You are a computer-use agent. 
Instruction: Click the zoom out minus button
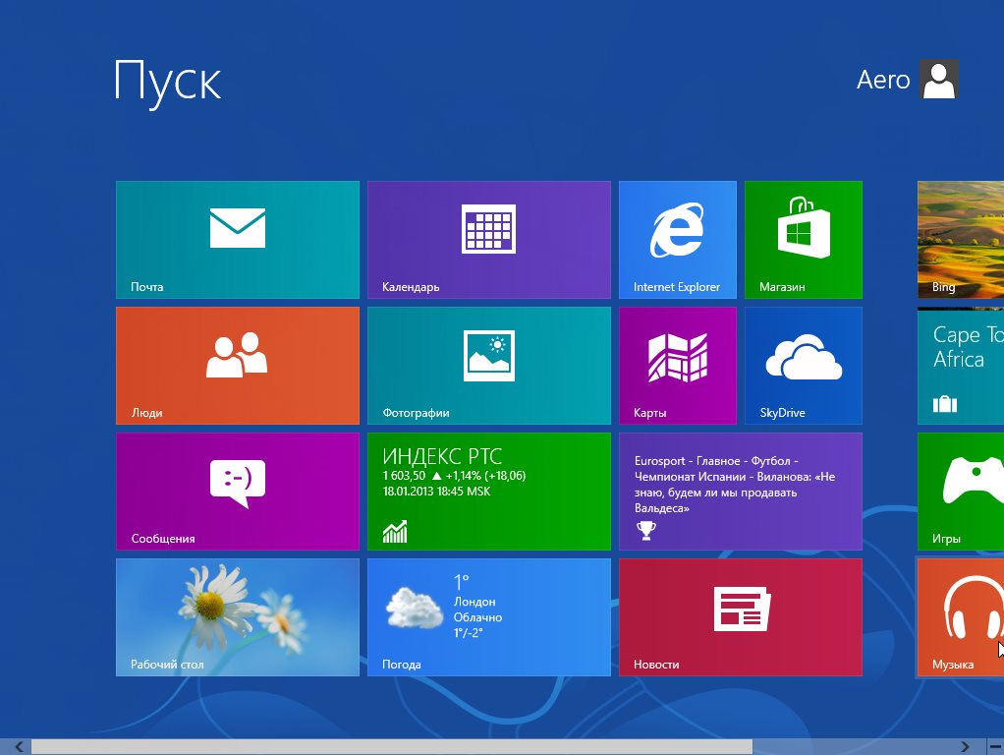pyautogui.click(x=995, y=747)
